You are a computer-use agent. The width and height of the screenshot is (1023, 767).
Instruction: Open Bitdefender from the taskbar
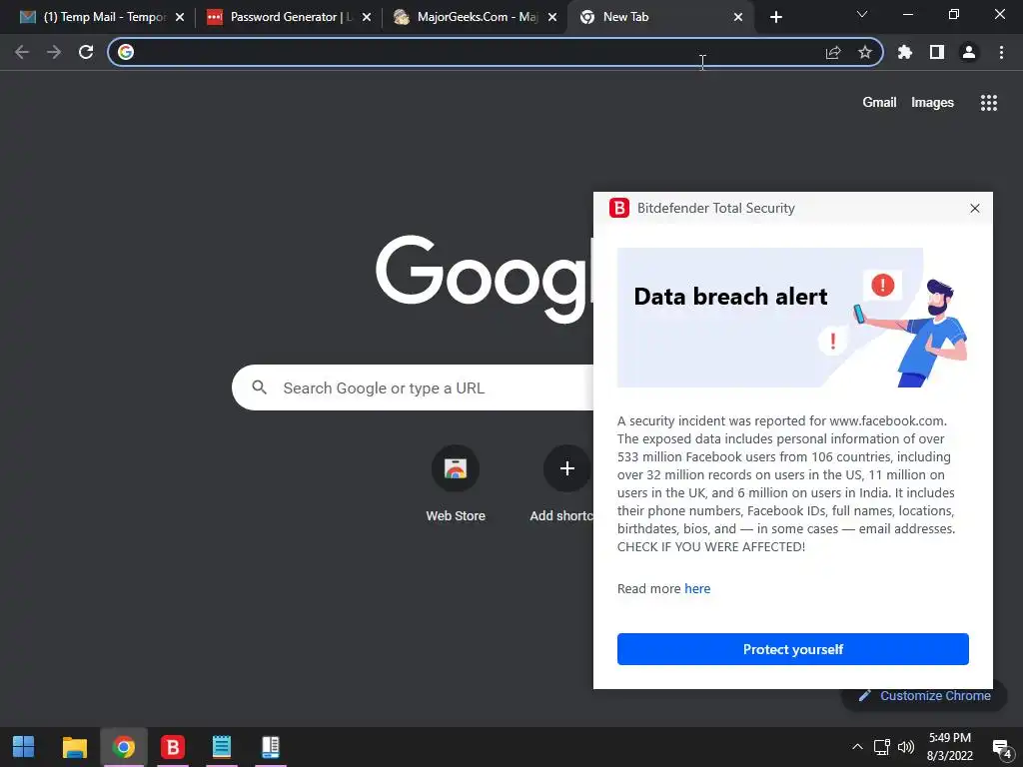[x=172, y=747]
